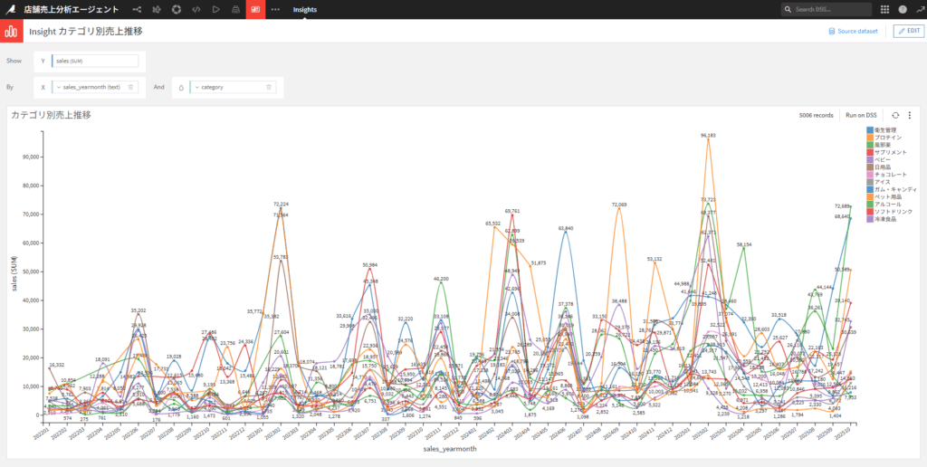Open the chart's three-dot options menu
Screen dimensions: 927x467
(x=910, y=115)
